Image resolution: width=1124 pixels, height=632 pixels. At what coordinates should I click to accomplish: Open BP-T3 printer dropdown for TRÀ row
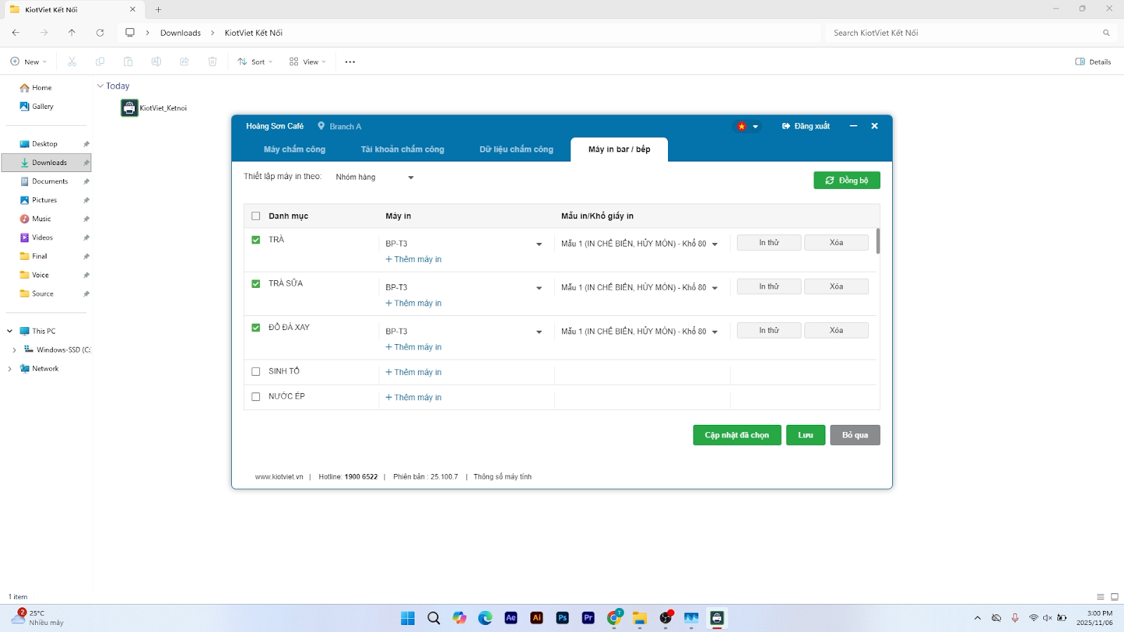click(x=464, y=244)
